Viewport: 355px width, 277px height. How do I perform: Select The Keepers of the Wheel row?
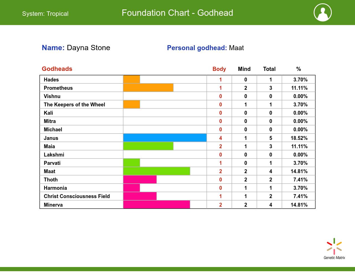74,105
